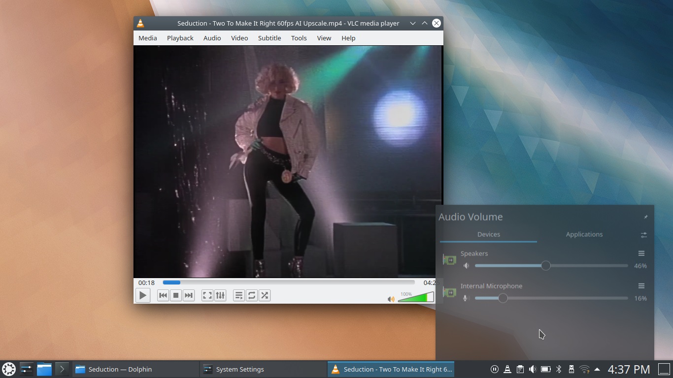Click the elapsed time 00:18 label
The height and width of the screenshot is (378, 673).
click(x=146, y=283)
